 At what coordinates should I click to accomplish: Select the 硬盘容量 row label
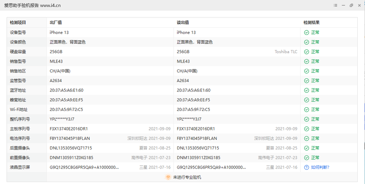tap(18, 52)
